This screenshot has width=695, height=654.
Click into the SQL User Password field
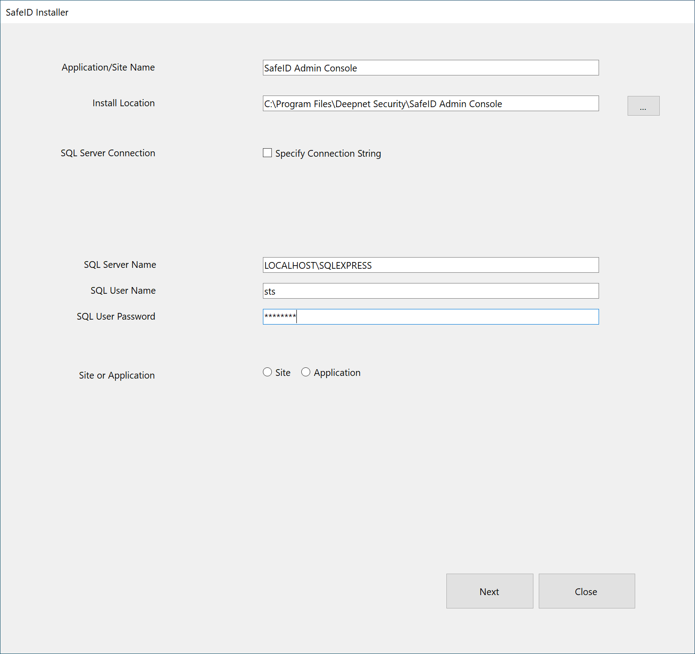(430, 317)
